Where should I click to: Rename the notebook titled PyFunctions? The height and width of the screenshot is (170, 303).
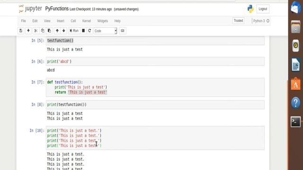pos(57,8)
